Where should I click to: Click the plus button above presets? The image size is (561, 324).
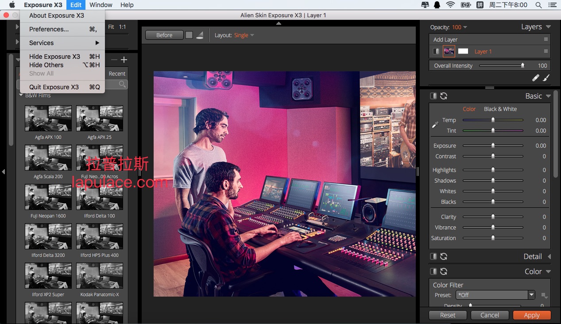124,60
